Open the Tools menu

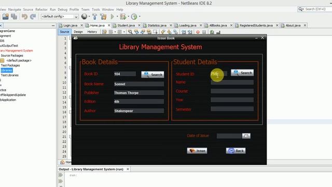[95, 9]
